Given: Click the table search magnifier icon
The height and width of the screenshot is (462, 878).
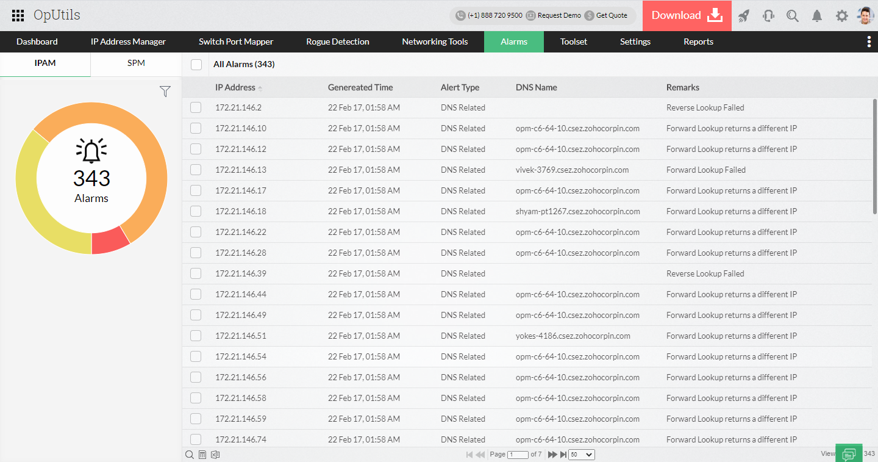Looking at the screenshot, I should tap(190, 455).
